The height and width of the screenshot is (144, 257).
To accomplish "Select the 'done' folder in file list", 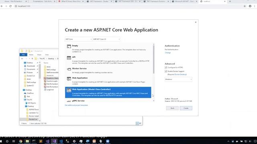I will 48,67.
